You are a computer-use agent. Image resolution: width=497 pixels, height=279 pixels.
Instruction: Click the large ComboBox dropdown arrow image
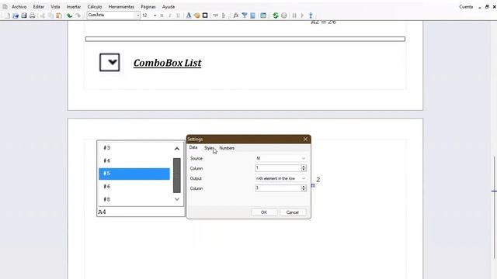pyautogui.click(x=109, y=62)
